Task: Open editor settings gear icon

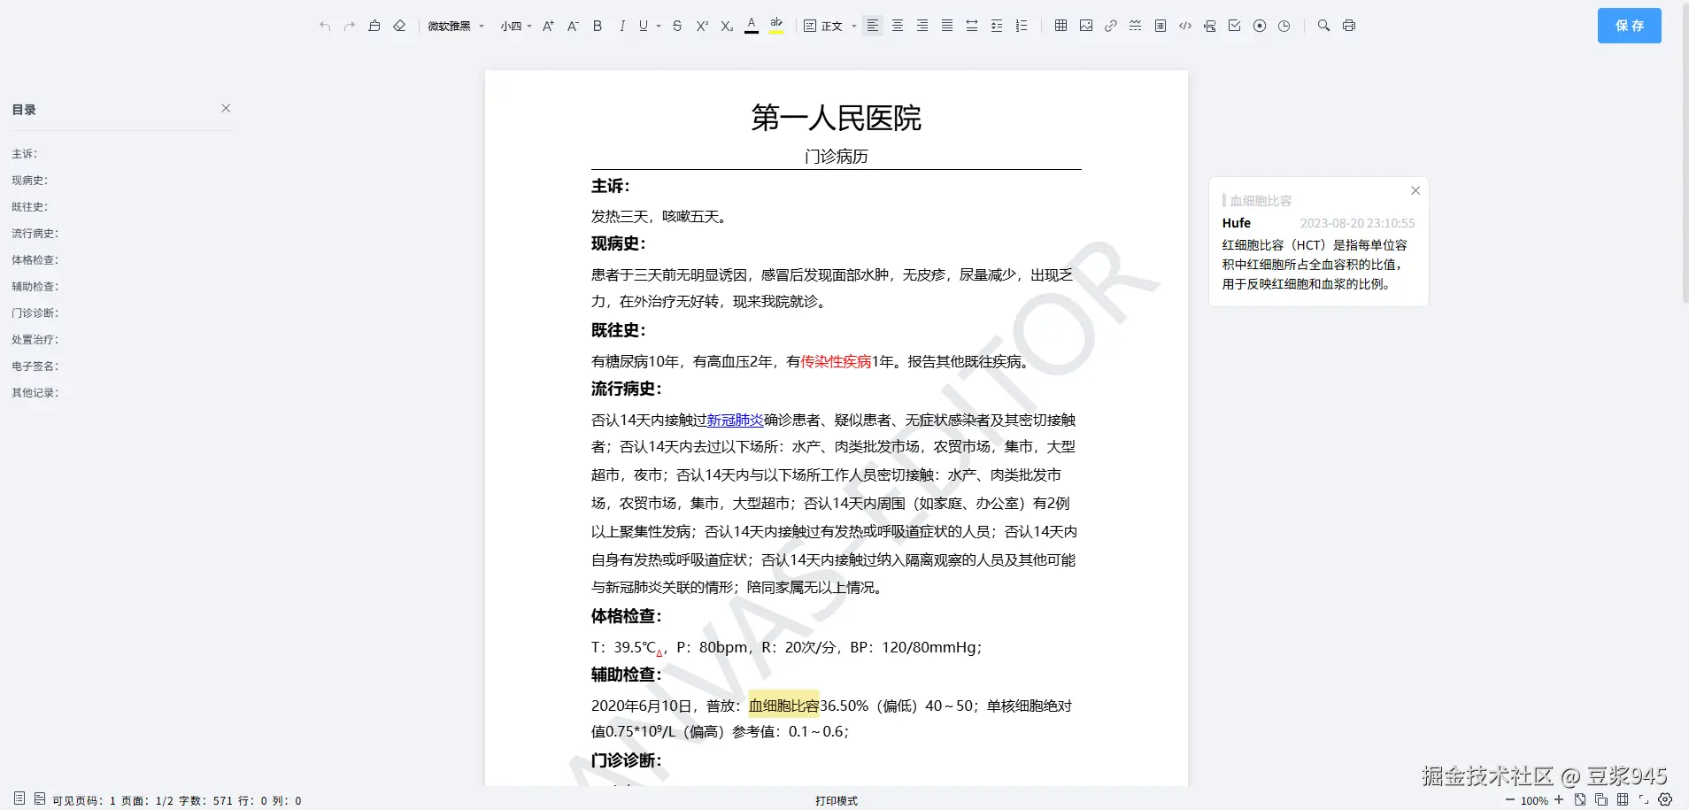Action: pyautogui.click(x=1665, y=800)
